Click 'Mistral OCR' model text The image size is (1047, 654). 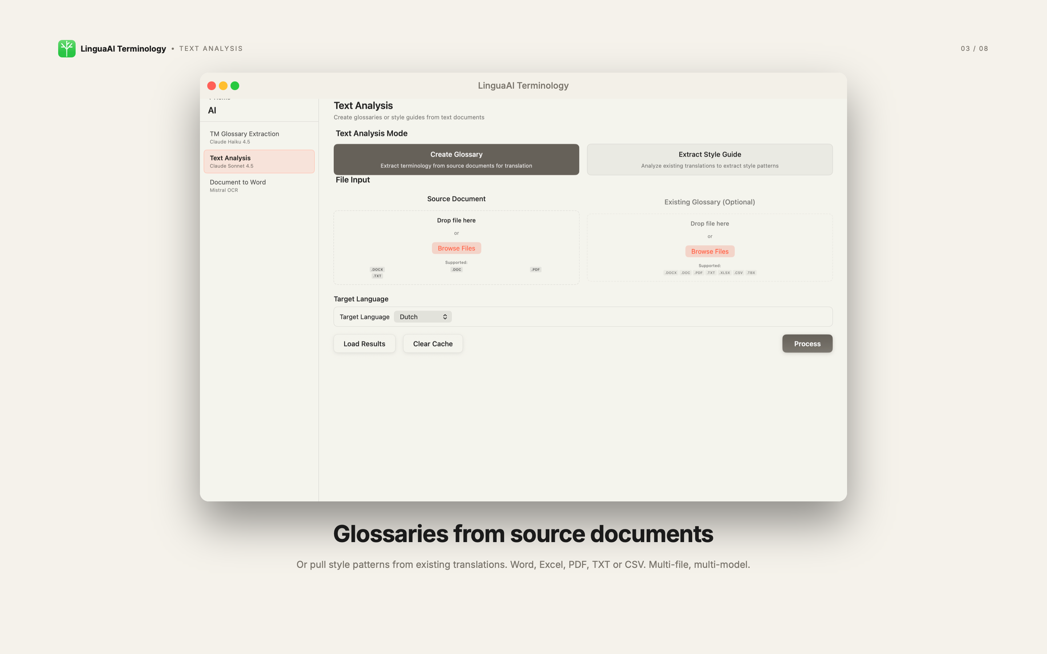click(224, 190)
